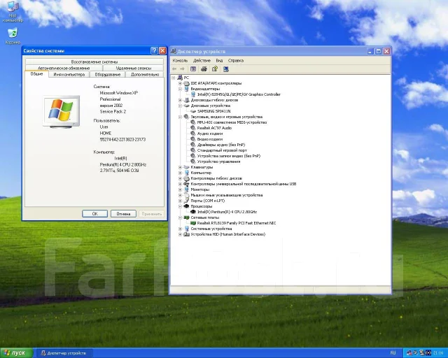Click the PC root computer icon in tree
Viewport: 448px width, 358px height.
[180, 78]
